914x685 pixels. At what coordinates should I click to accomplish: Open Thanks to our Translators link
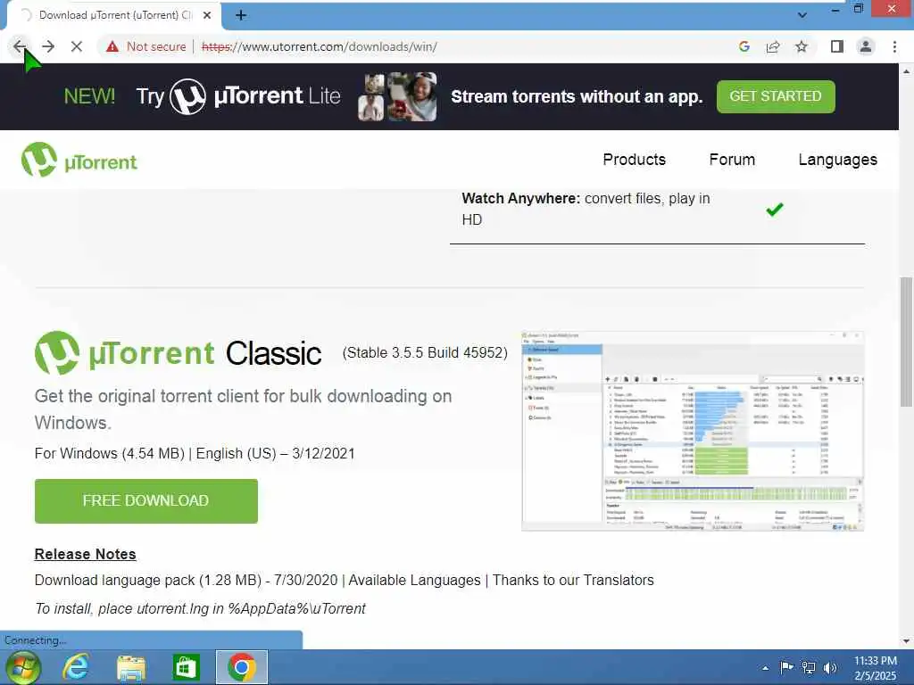[x=573, y=580]
